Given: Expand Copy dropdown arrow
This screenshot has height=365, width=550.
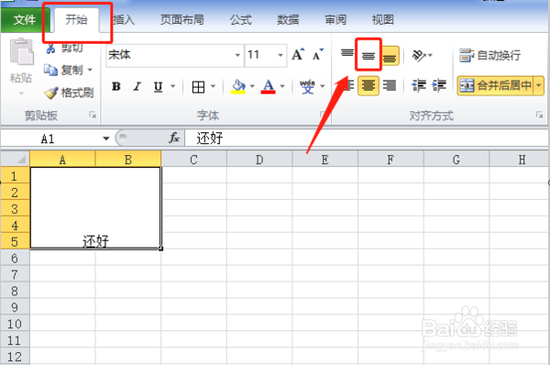Looking at the screenshot, I should pyautogui.click(x=90, y=71).
